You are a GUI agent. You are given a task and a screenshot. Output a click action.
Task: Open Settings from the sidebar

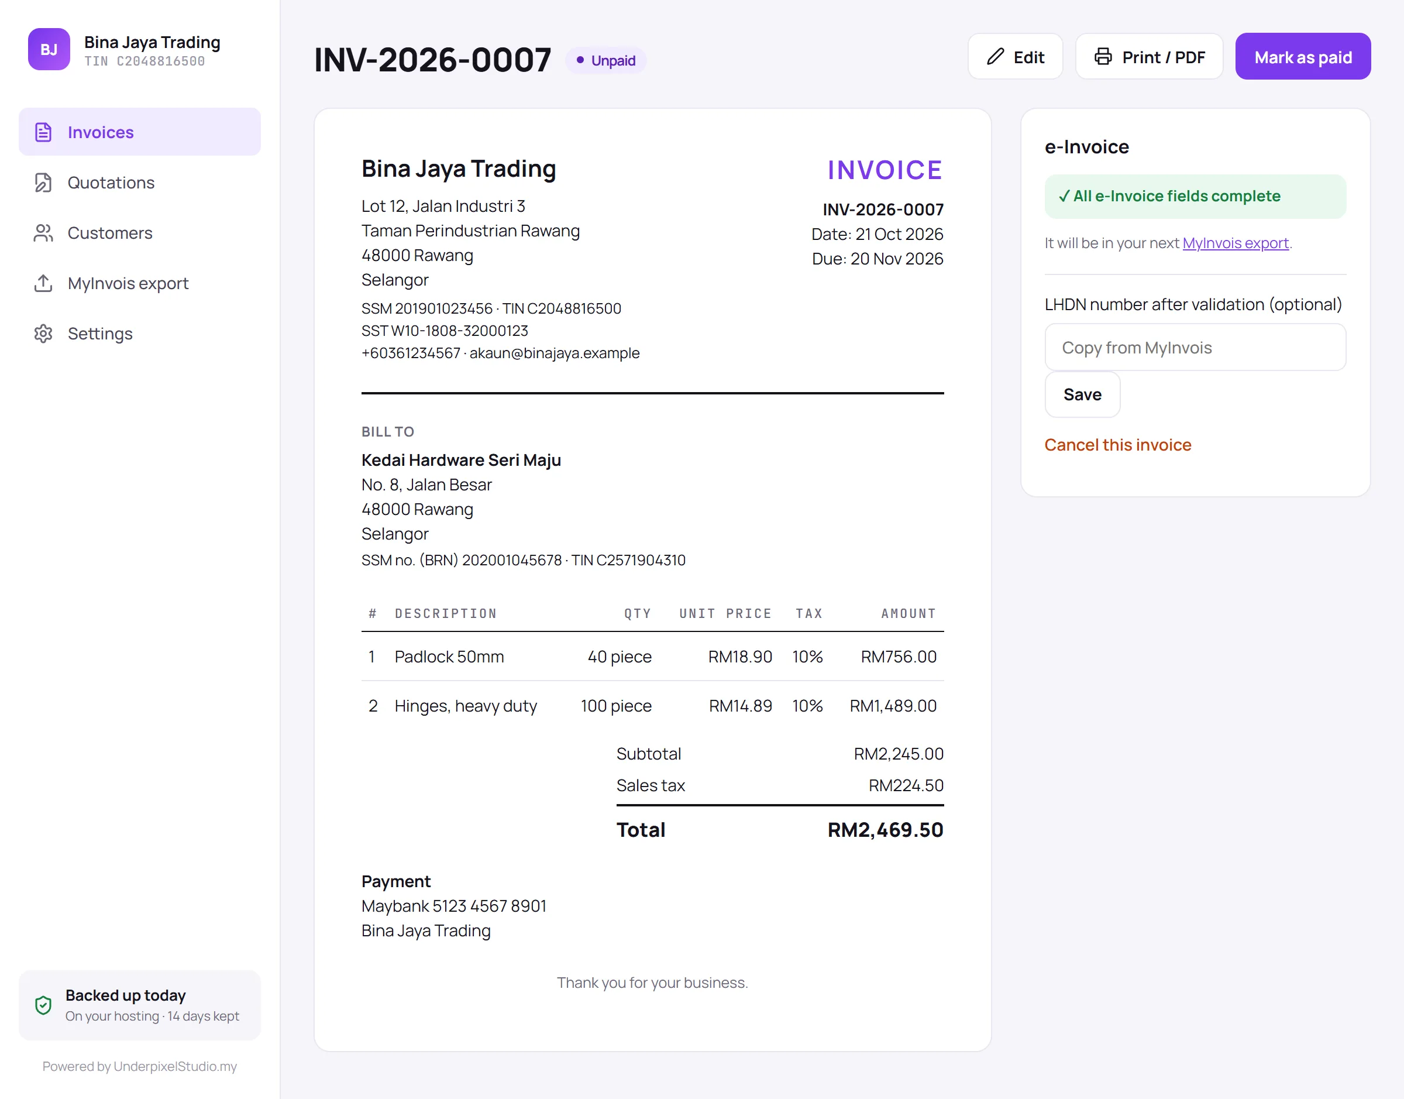click(x=140, y=334)
